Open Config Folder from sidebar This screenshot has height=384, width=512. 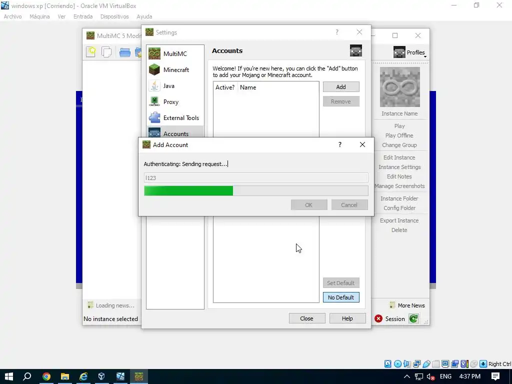point(399,207)
